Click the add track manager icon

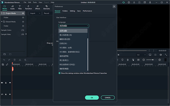click(x=3, y=64)
